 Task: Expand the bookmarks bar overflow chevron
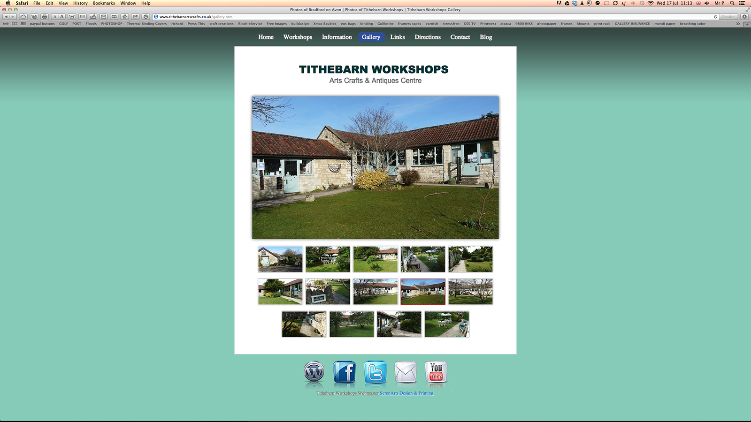[x=738, y=24]
